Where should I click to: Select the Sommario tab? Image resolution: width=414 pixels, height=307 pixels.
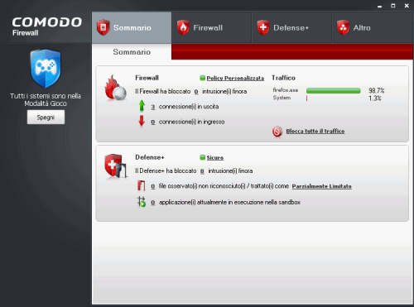(132, 27)
